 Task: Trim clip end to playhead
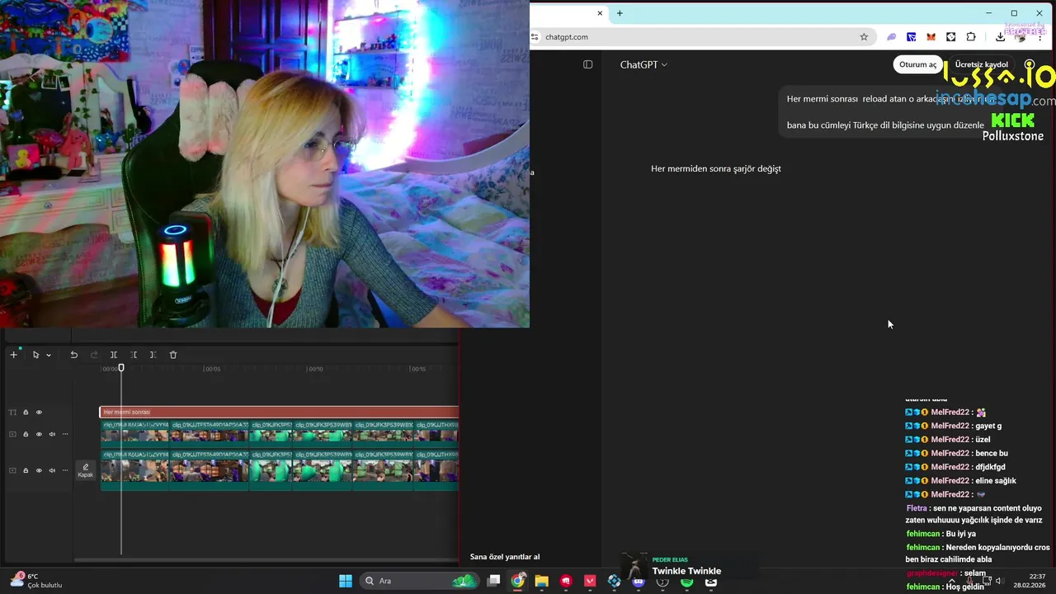click(153, 355)
